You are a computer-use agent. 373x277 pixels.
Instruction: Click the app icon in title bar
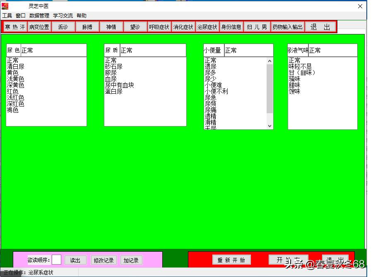pyautogui.click(x=5, y=6)
